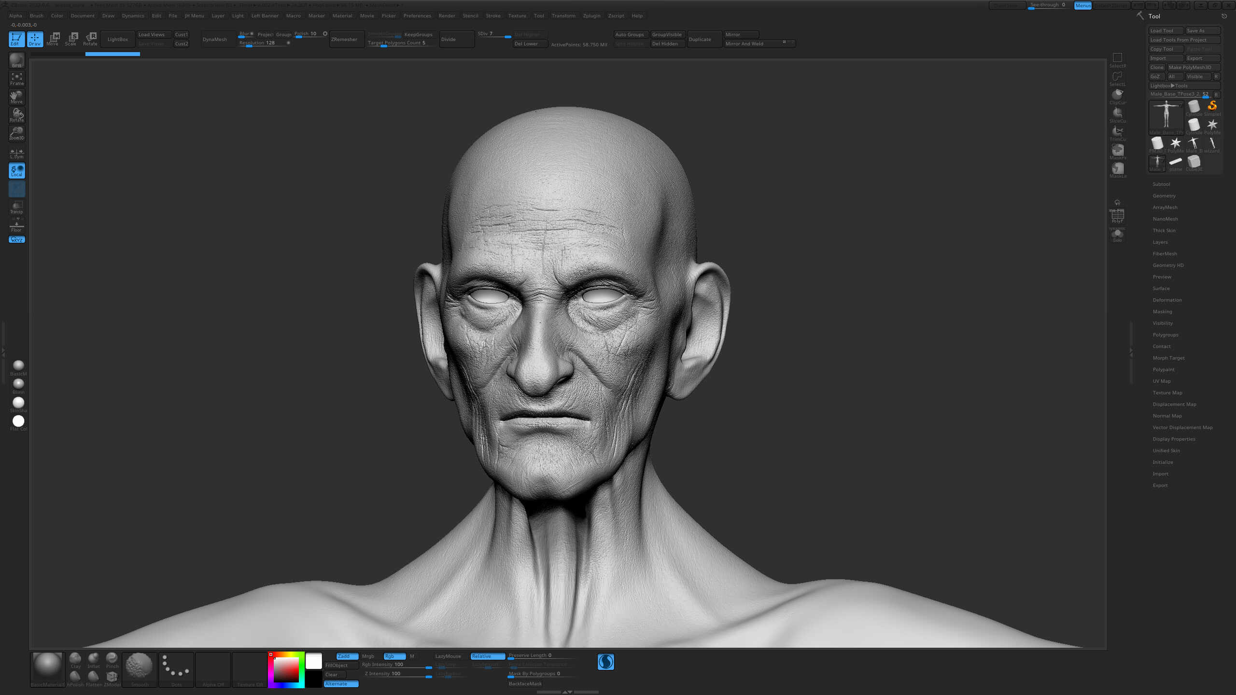The height and width of the screenshot is (695, 1236).
Task: Select the SliceCurve brush icon
Action: 1117,115
